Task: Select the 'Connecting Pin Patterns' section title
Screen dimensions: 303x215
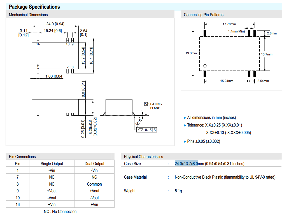Action: click(204, 15)
